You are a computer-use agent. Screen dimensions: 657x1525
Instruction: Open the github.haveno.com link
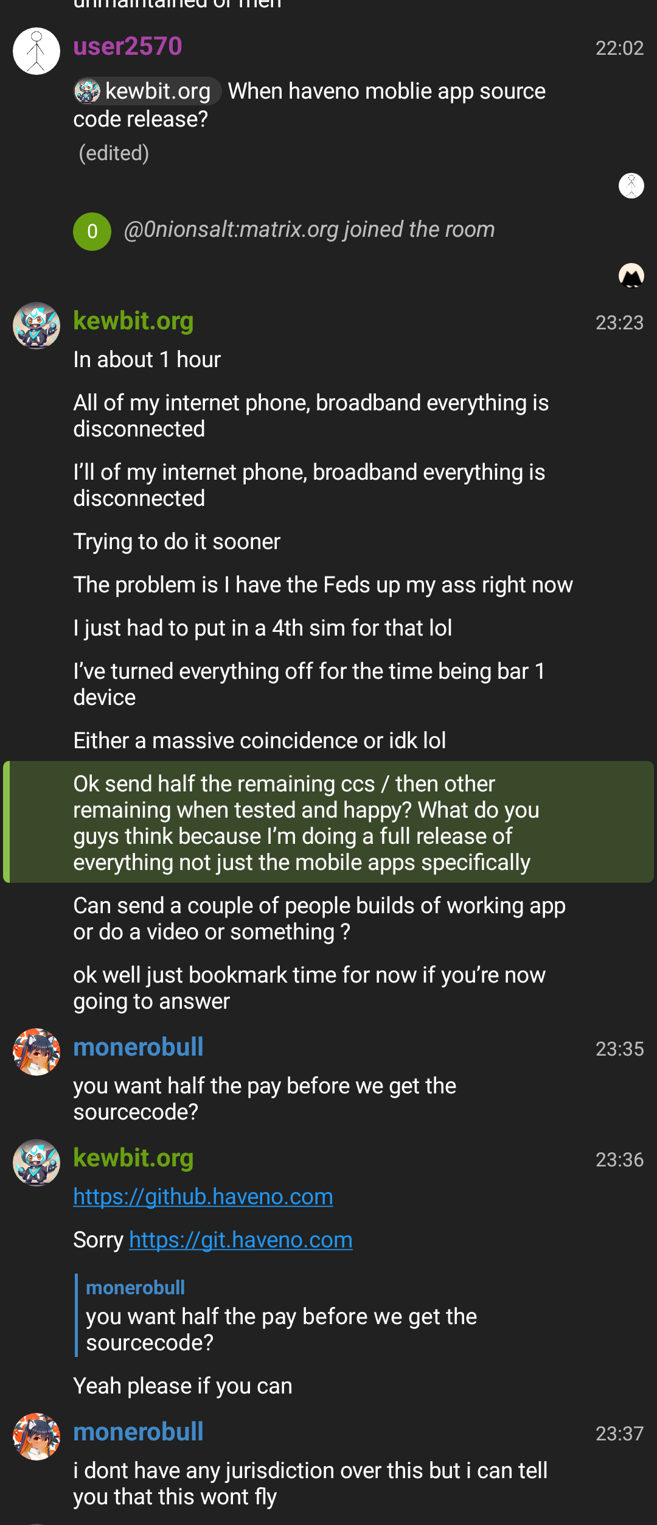click(203, 1197)
